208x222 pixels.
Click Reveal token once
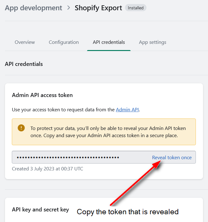tap(172, 157)
